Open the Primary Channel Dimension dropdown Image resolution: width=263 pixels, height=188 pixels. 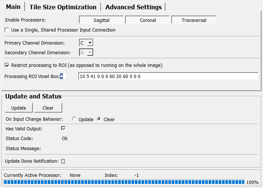tap(86, 43)
